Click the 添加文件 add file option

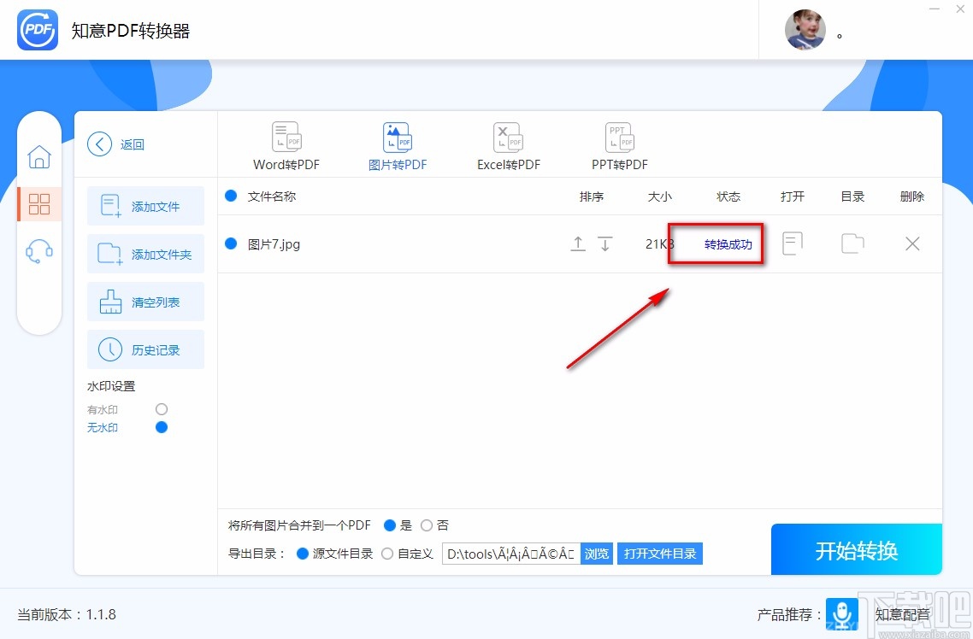(145, 206)
